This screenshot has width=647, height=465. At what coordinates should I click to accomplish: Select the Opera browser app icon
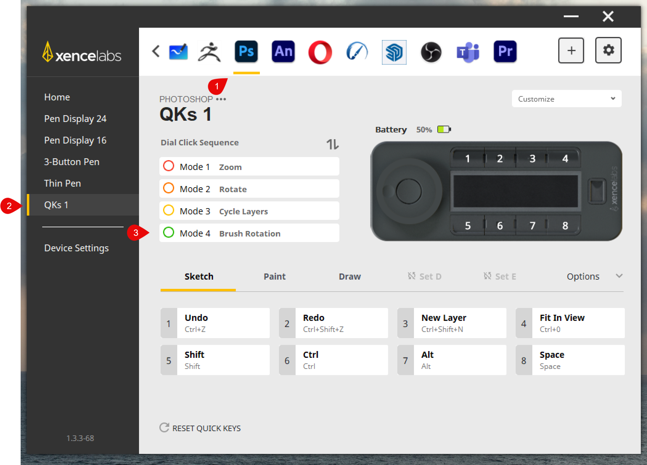pos(320,52)
